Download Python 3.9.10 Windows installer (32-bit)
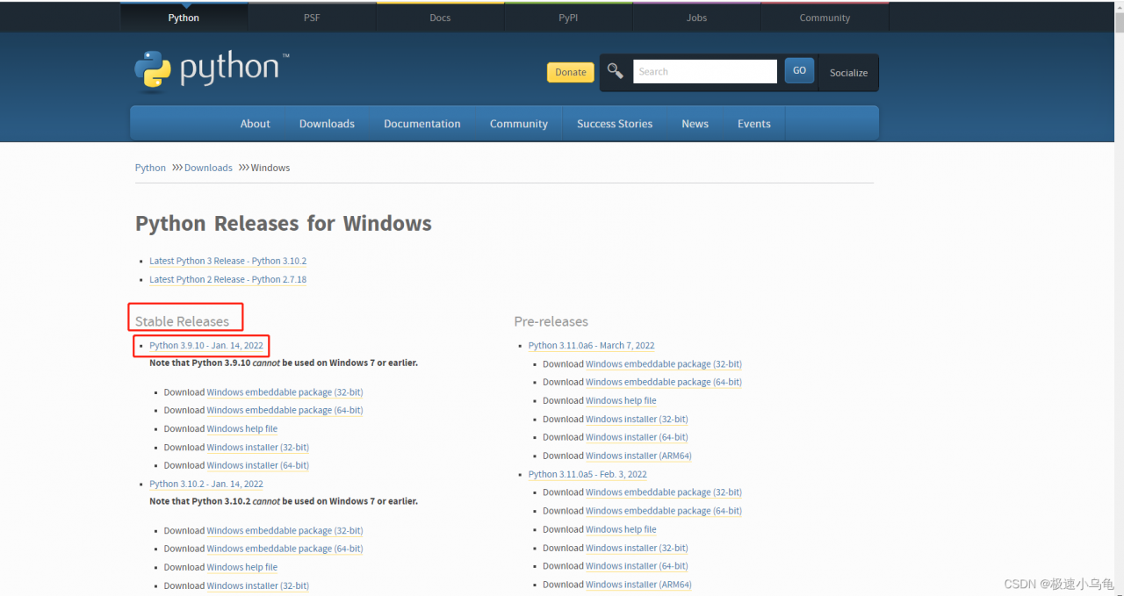Image resolution: width=1124 pixels, height=596 pixels. tap(257, 448)
